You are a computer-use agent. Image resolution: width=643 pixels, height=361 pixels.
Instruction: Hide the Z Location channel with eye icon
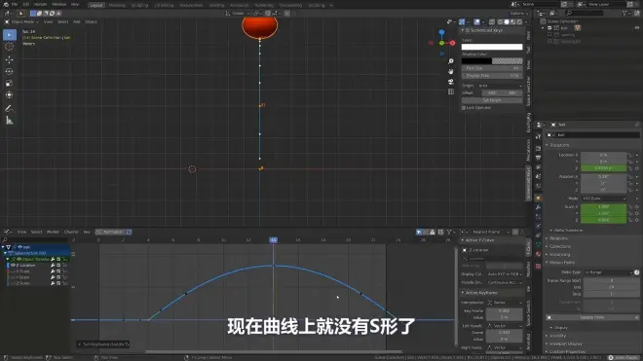click(13, 266)
